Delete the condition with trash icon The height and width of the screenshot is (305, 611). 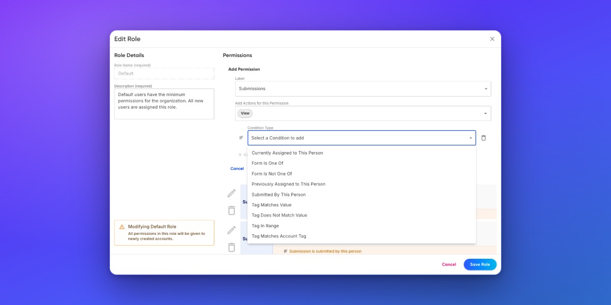tap(484, 138)
